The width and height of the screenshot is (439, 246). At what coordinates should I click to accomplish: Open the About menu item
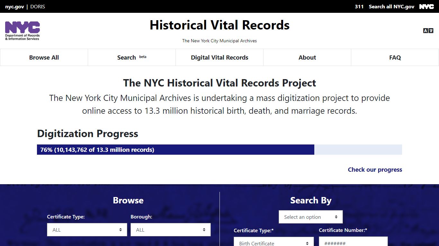point(307,57)
